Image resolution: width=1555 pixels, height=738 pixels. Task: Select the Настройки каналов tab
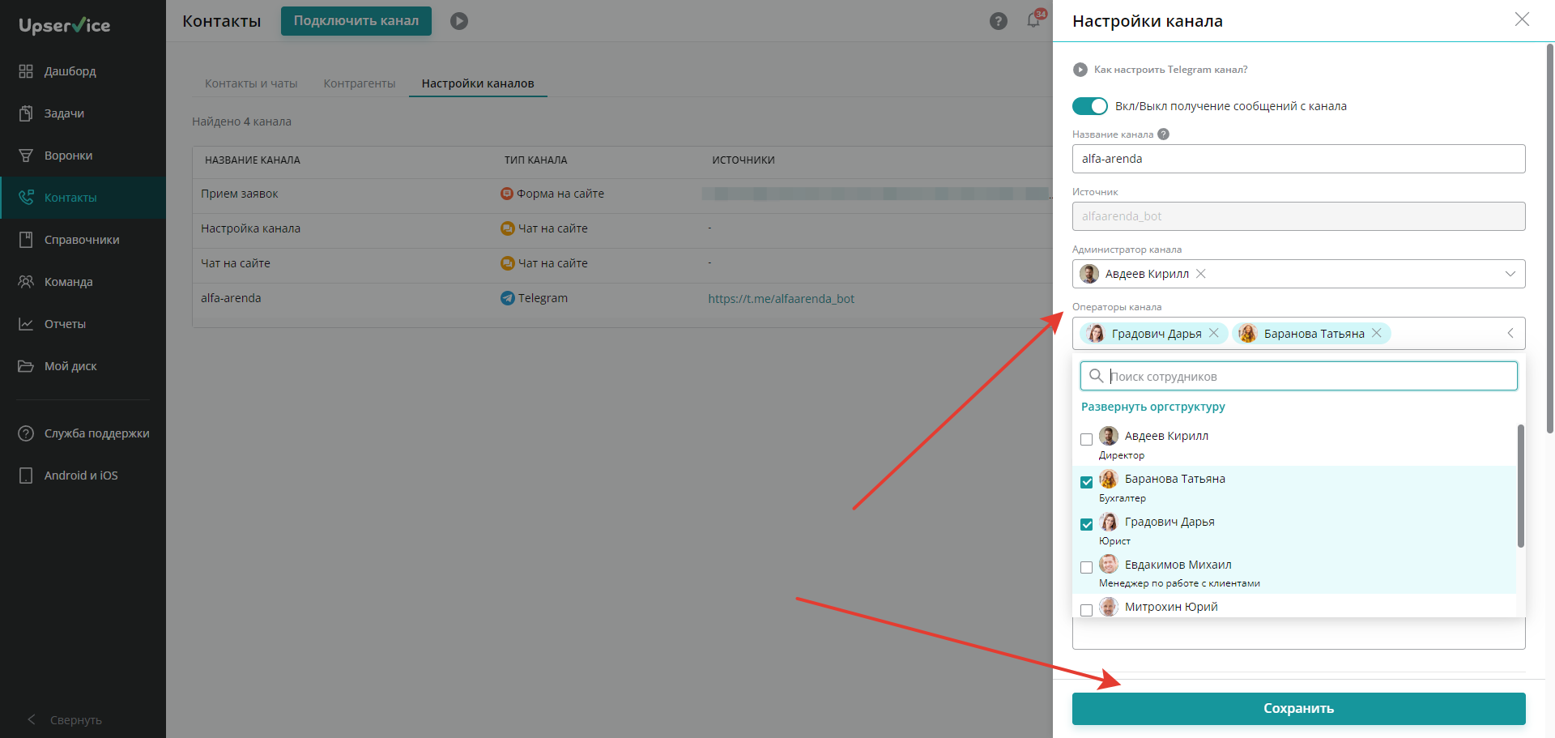coord(478,83)
